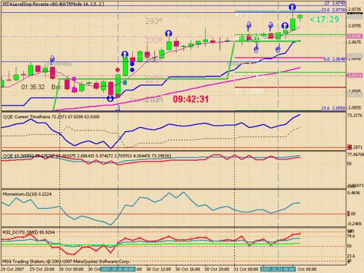The image size is (364, 273).
Task: Click the green '<17:29' countdown text
Action: pos(324,19)
